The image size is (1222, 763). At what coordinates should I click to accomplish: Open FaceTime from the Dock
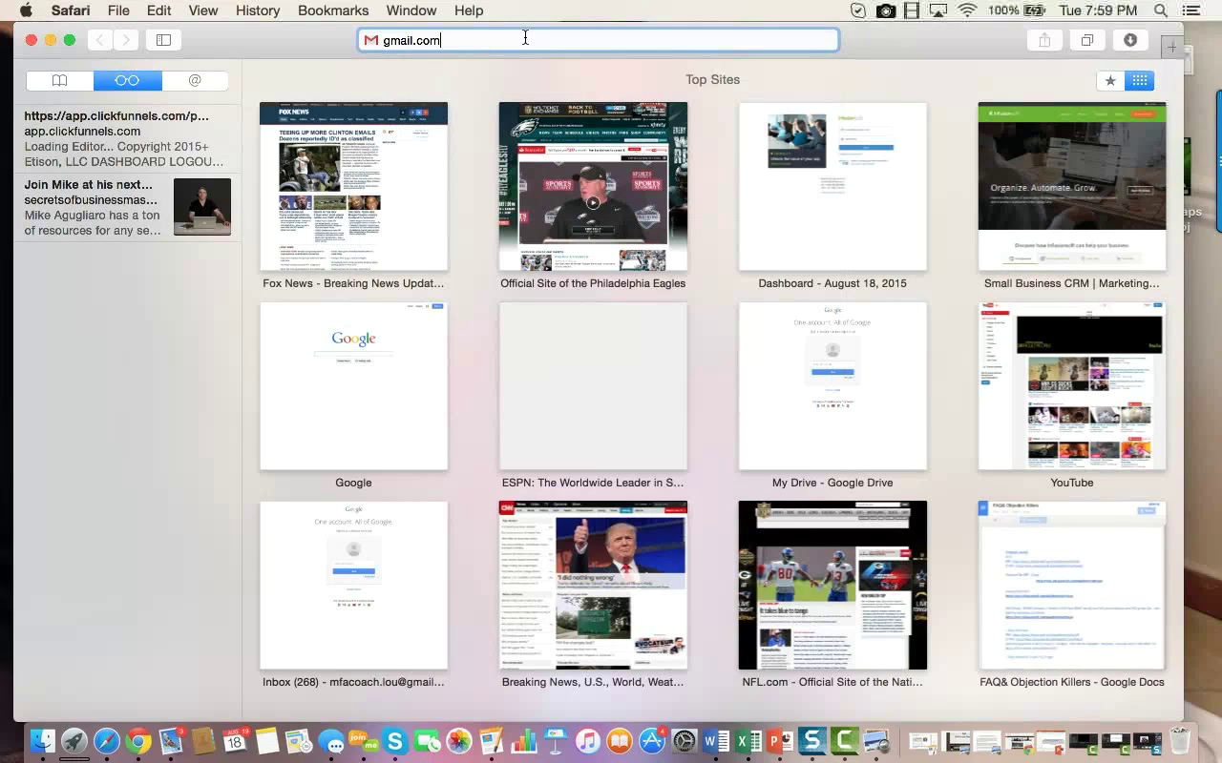click(x=428, y=741)
